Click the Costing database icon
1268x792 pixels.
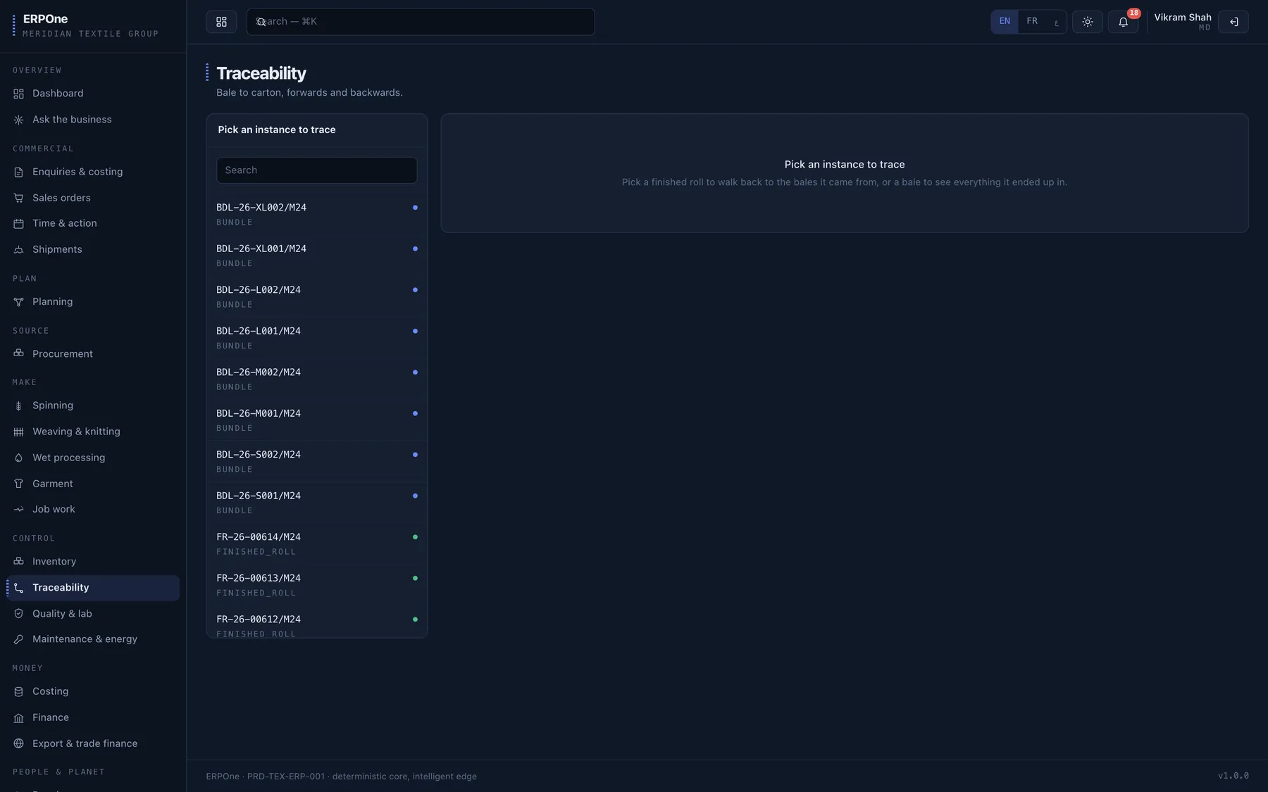point(18,691)
